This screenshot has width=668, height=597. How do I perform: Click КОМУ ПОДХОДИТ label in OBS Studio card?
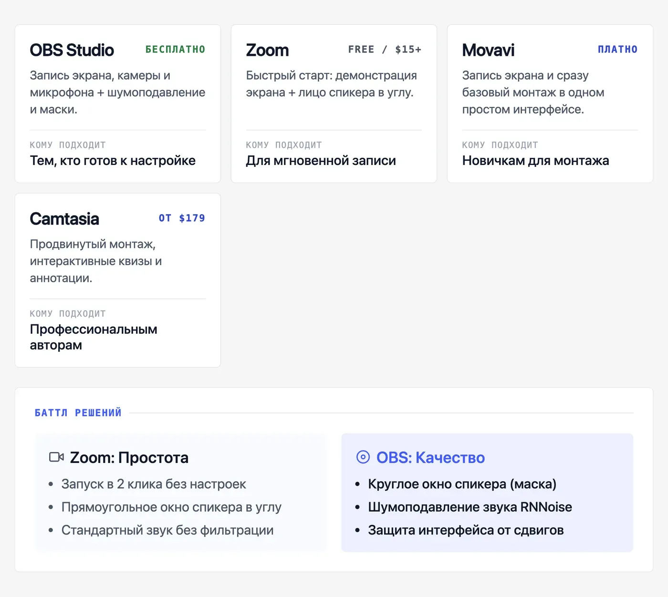68,145
